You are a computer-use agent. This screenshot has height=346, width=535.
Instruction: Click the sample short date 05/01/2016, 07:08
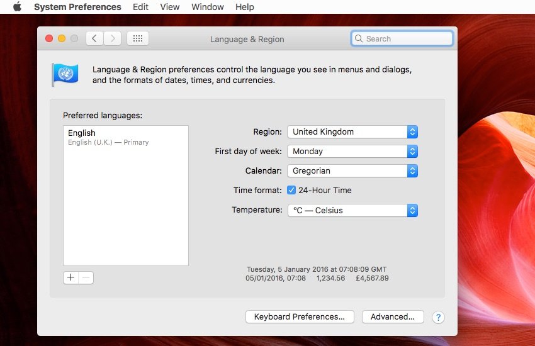[x=275, y=278]
